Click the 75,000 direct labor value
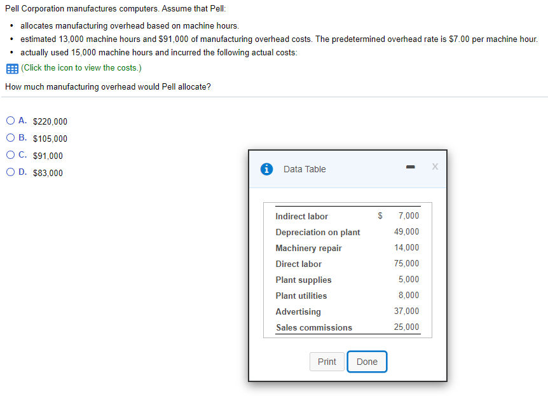This screenshot has height=396, width=548. click(x=406, y=263)
